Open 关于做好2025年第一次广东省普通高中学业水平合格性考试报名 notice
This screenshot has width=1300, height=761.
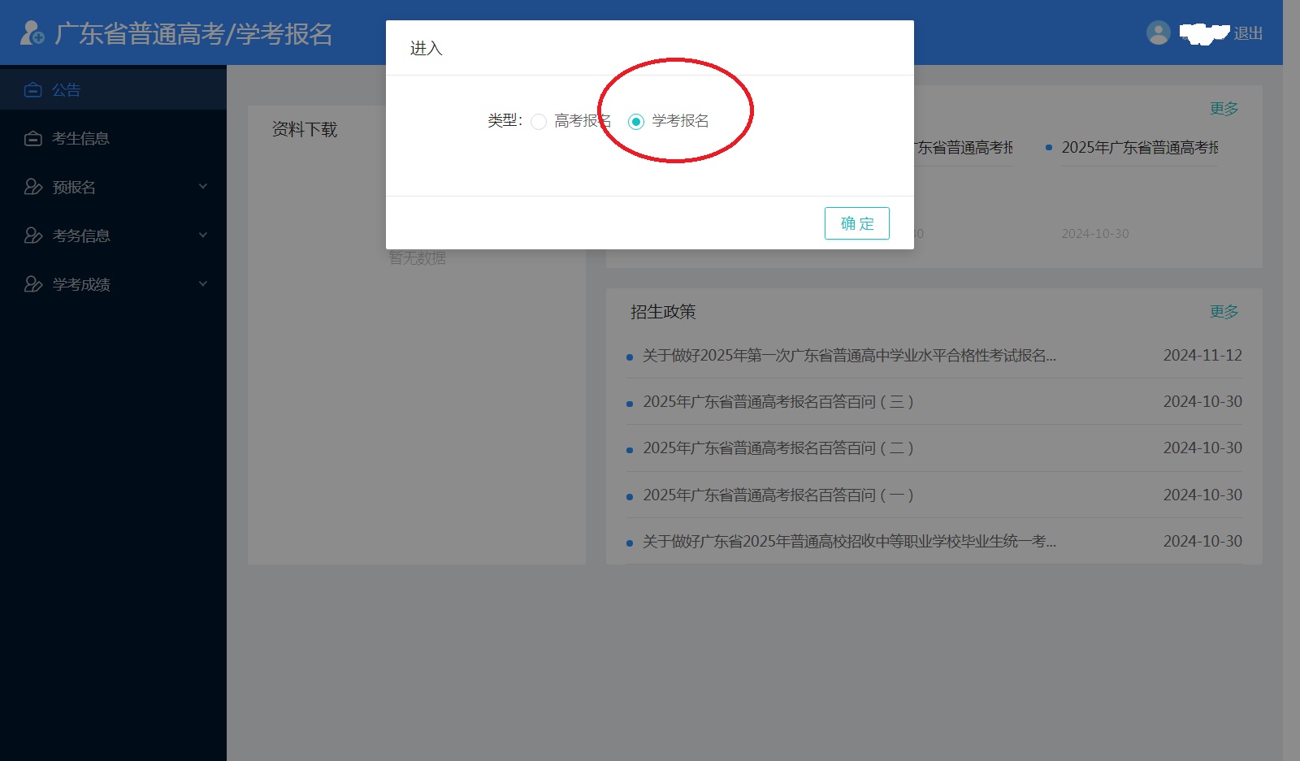(849, 356)
